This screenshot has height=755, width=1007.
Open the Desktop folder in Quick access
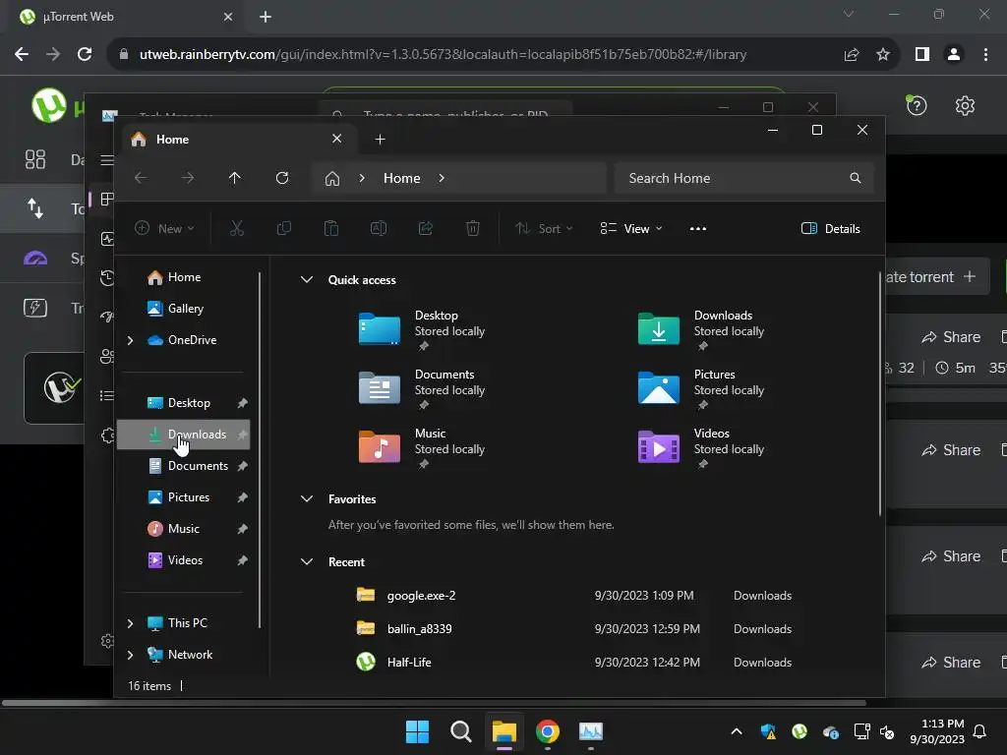point(421,328)
